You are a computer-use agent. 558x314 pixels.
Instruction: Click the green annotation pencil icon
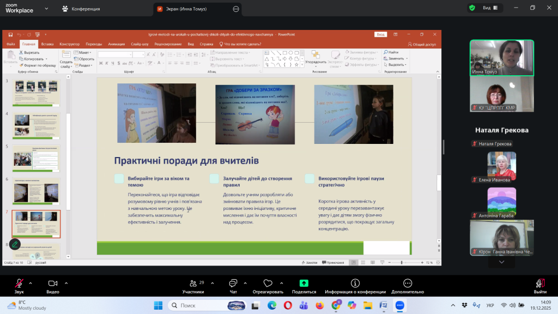click(15, 244)
